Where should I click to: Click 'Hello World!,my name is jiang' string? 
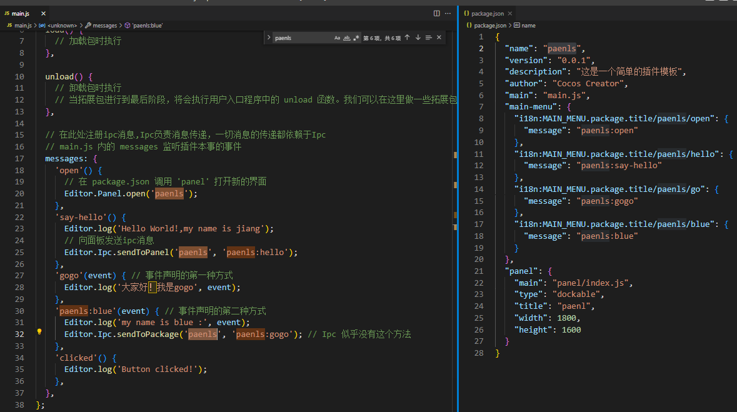click(x=191, y=229)
